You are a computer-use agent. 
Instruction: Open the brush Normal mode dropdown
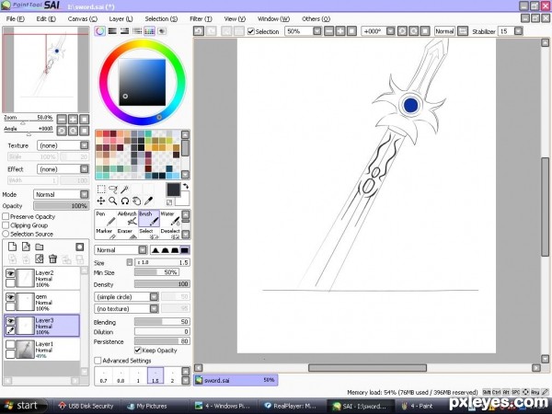tap(143, 250)
